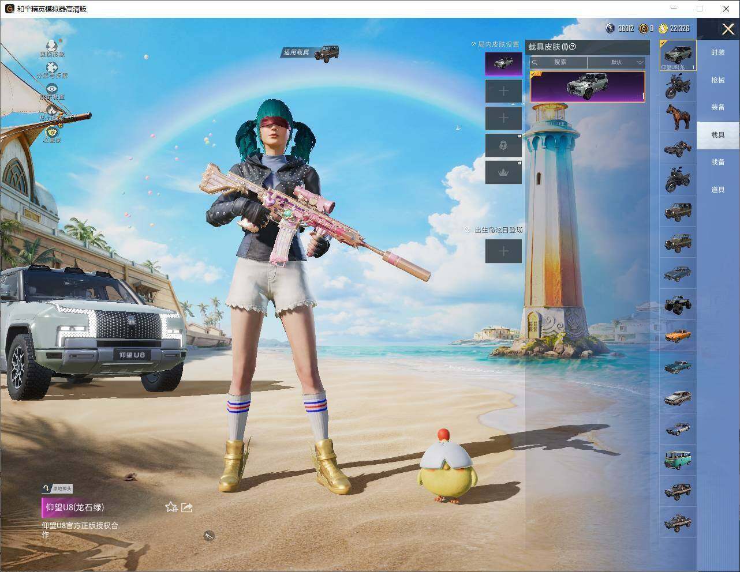This screenshot has height=572, width=740.
Task: Select the purple 仰望U8 skin card
Action: 588,87
